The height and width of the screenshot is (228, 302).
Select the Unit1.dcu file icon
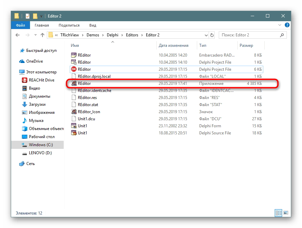point(73,119)
